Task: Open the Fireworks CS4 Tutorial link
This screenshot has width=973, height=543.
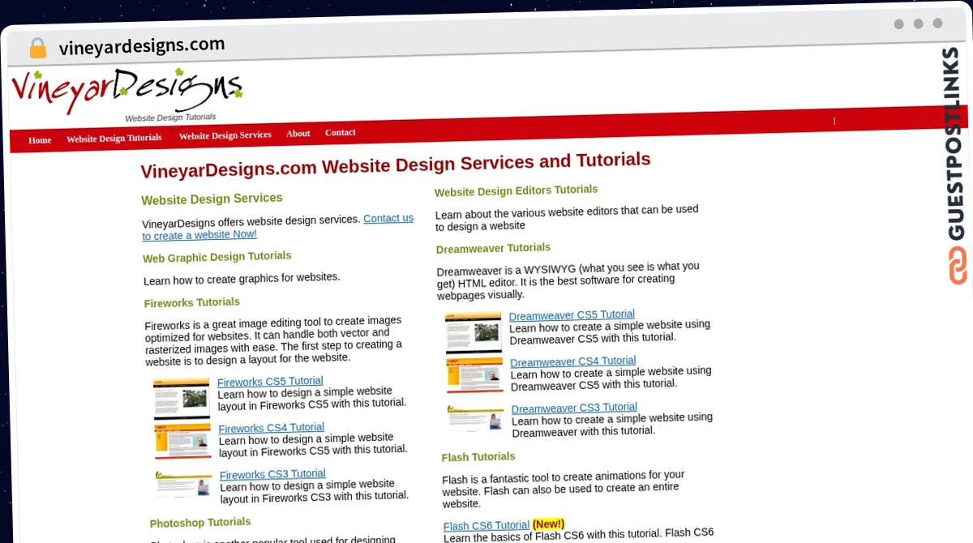Action: click(x=271, y=427)
